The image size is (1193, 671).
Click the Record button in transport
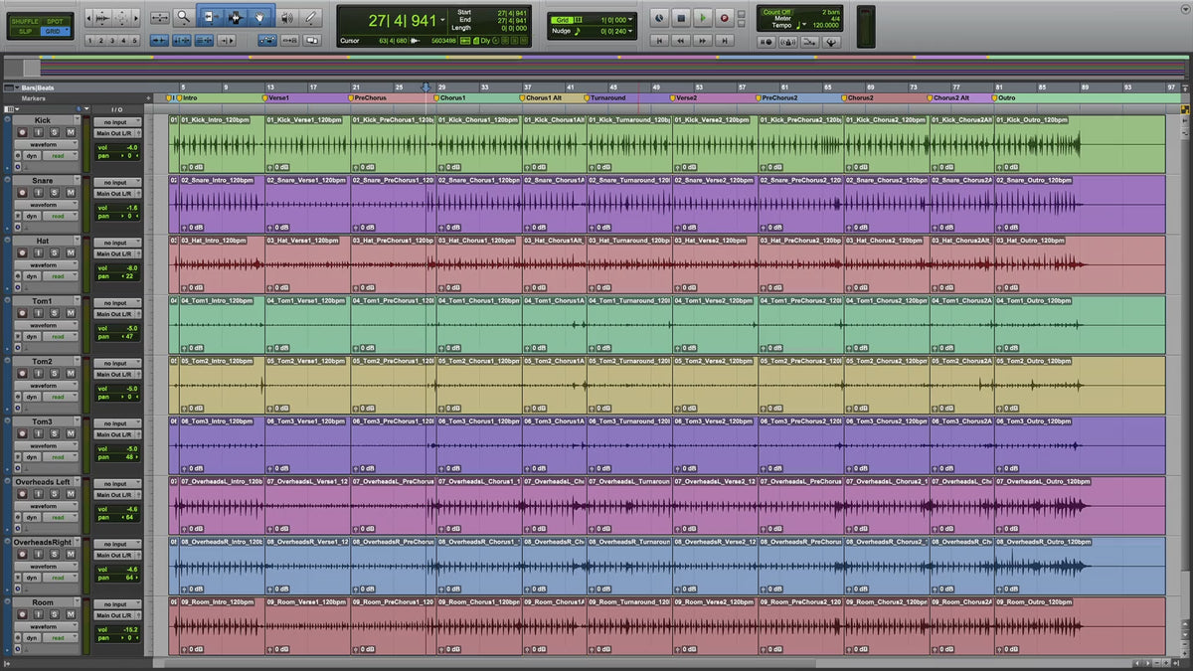pos(724,18)
